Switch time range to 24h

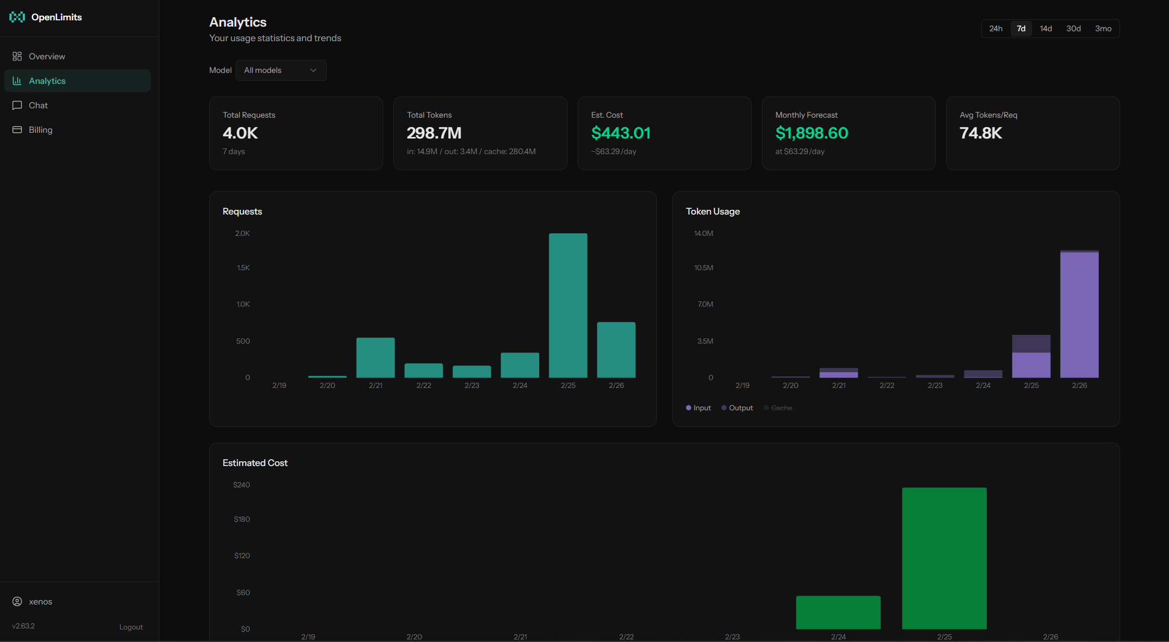(x=996, y=29)
